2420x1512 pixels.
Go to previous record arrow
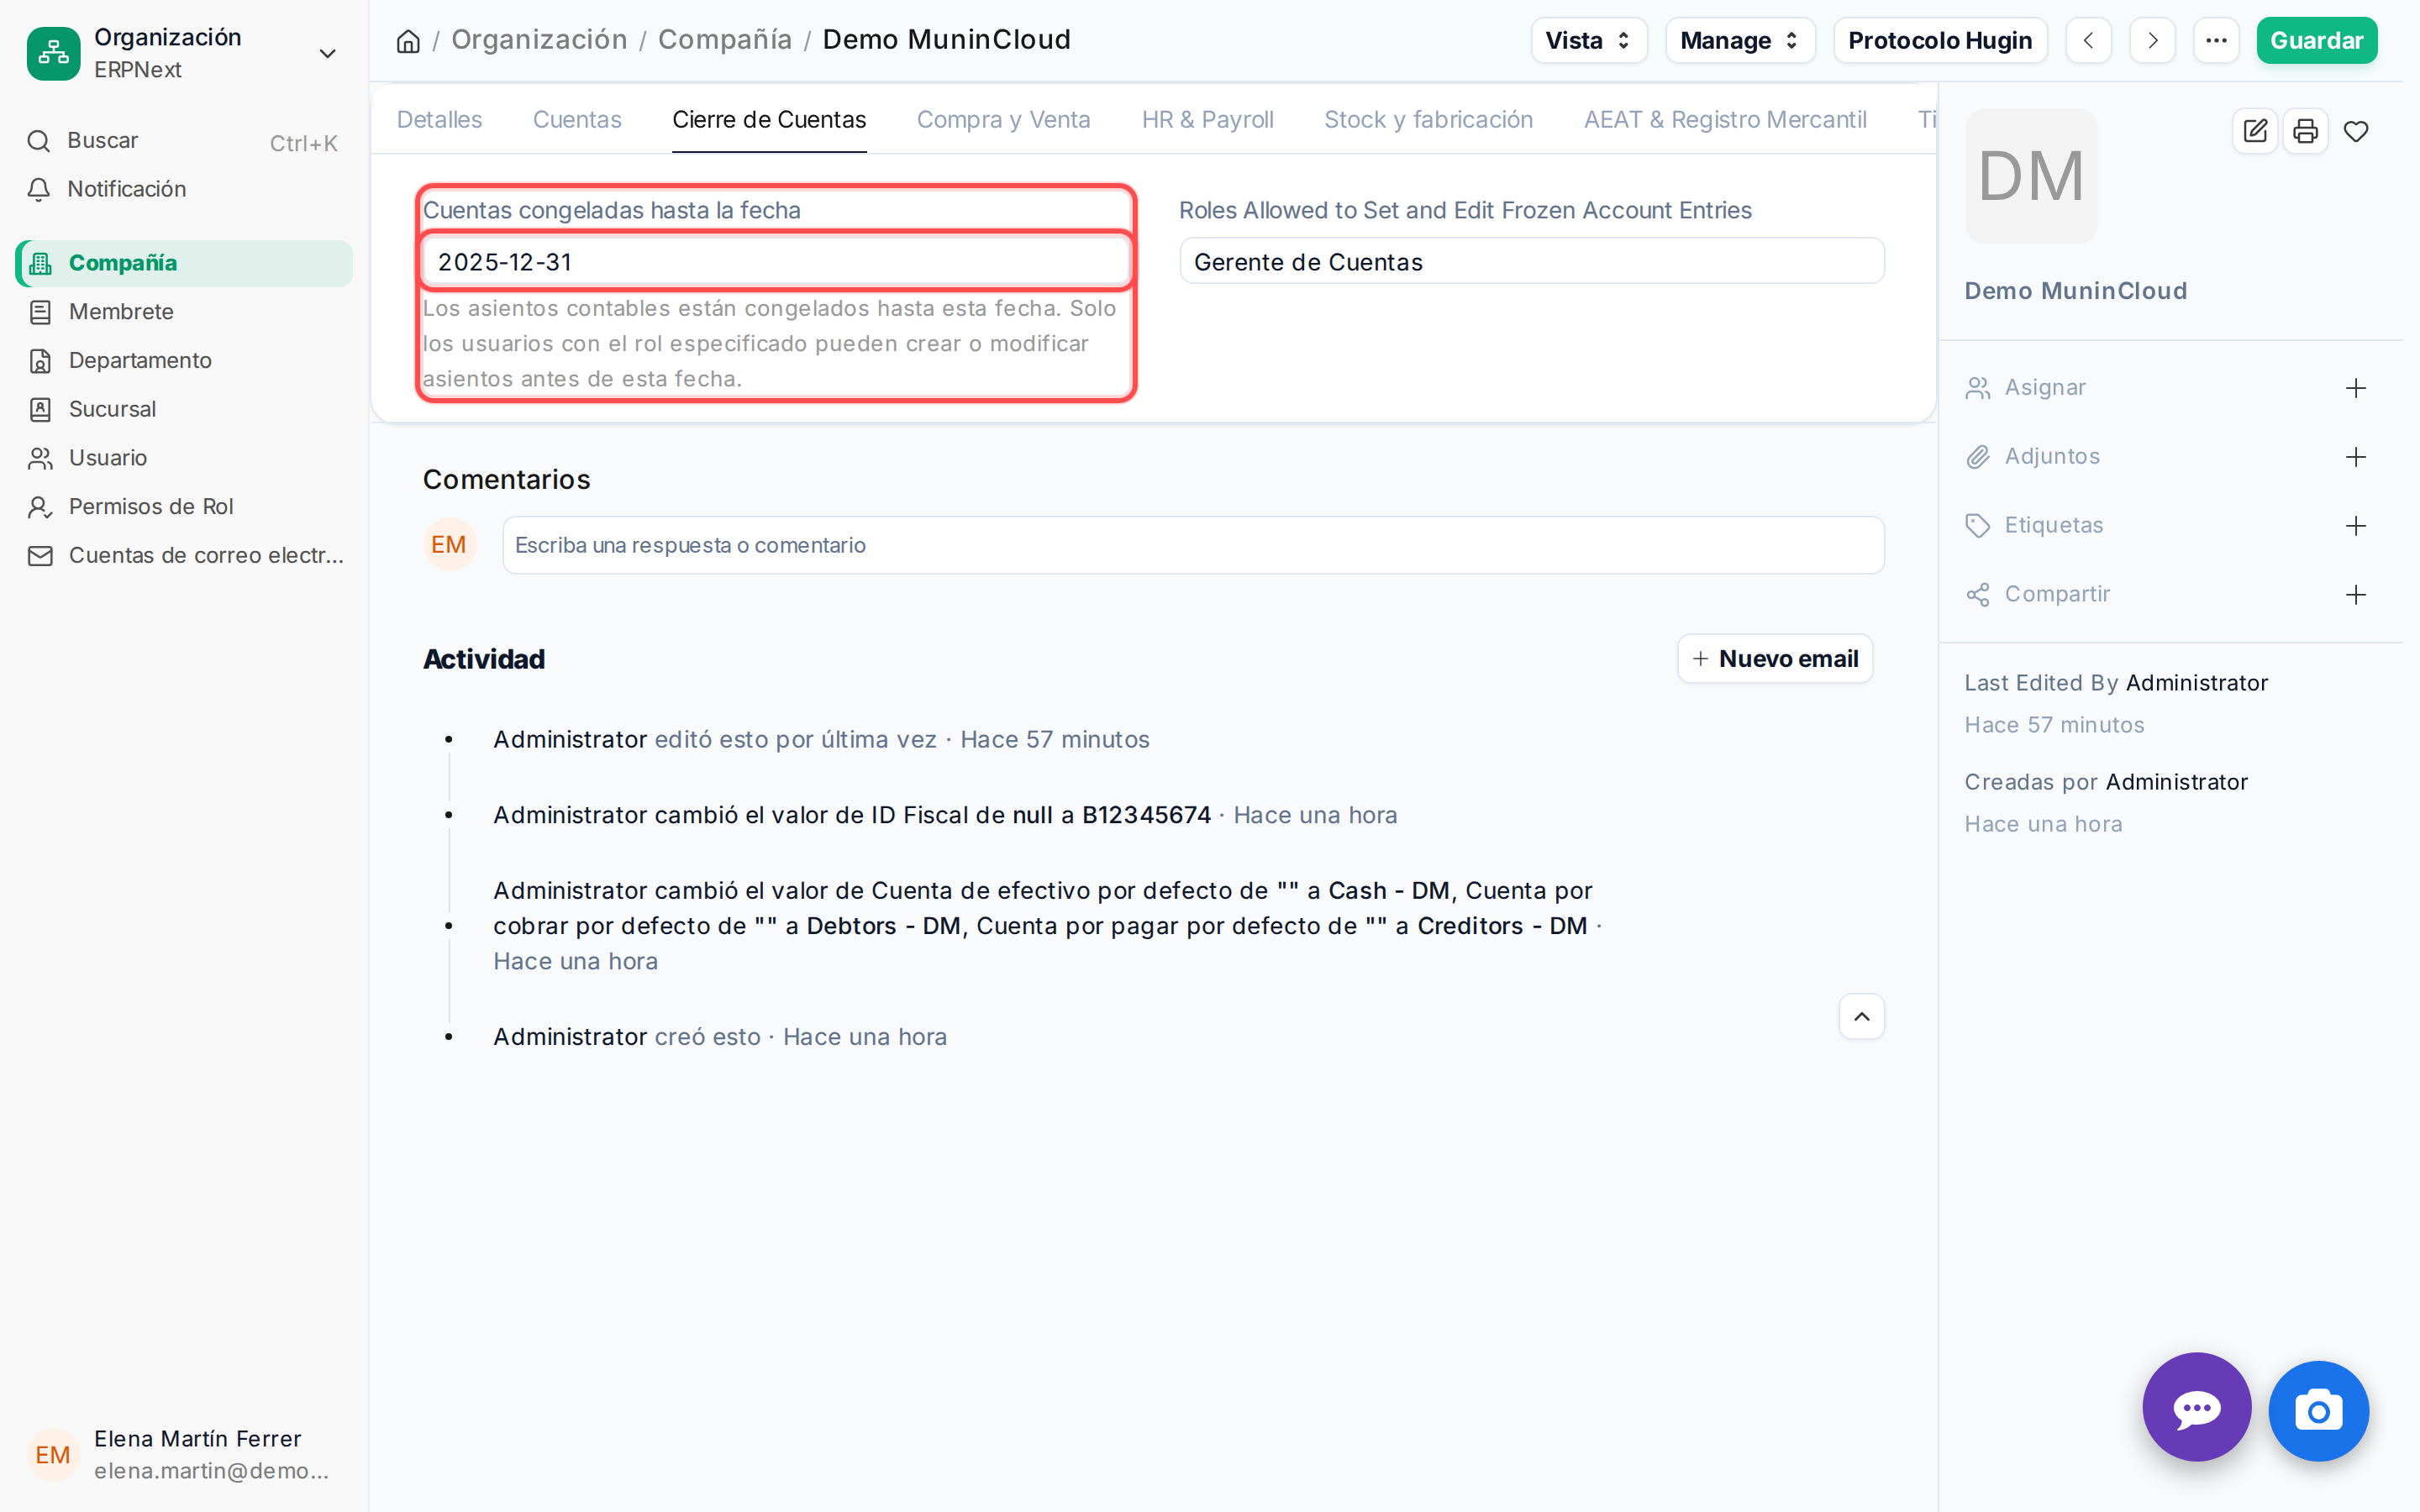click(2089, 41)
